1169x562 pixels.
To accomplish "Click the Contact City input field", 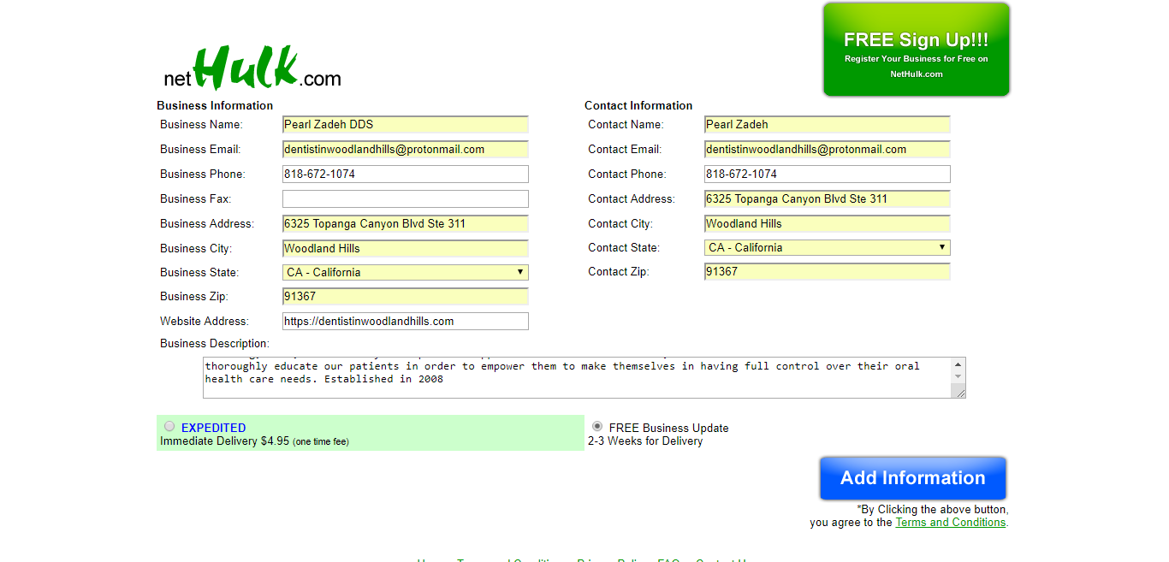I will click(x=828, y=224).
